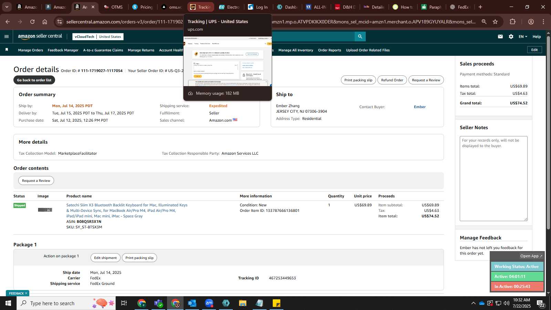The width and height of the screenshot is (551, 310).
Task: Open browser extensions puzzle icon
Action: click(513, 22)
